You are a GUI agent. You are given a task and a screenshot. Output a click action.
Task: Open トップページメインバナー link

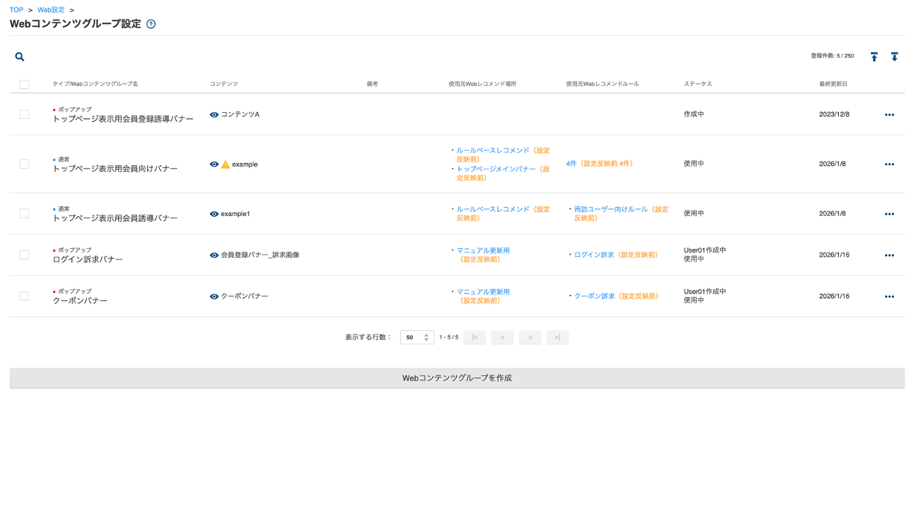[x=496, y=169]
